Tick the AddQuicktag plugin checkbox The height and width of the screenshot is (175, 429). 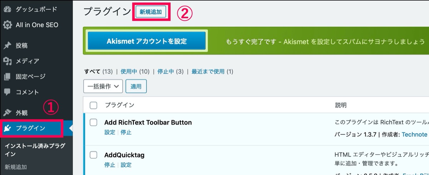(x=93, y=155)
